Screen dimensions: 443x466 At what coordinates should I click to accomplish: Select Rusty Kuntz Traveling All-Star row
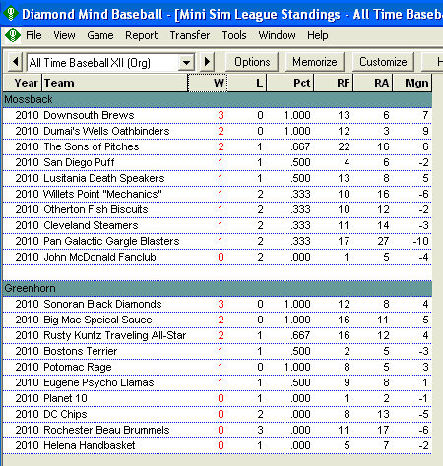[218, 335]
